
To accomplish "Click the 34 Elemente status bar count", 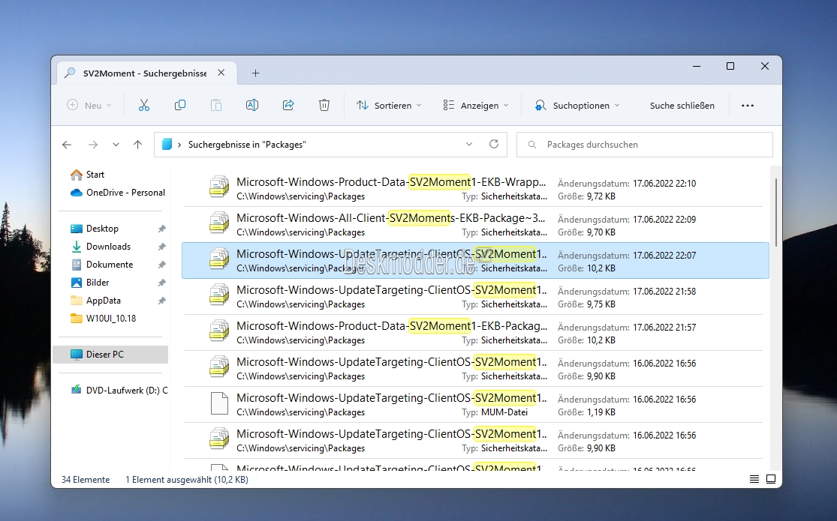I will pyautogui.click(x=86, y=480).
